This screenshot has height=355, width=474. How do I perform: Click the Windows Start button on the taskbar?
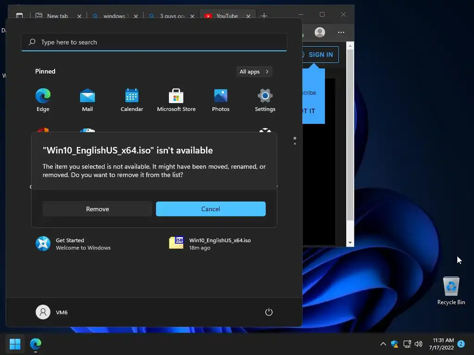tap(15, 344)
